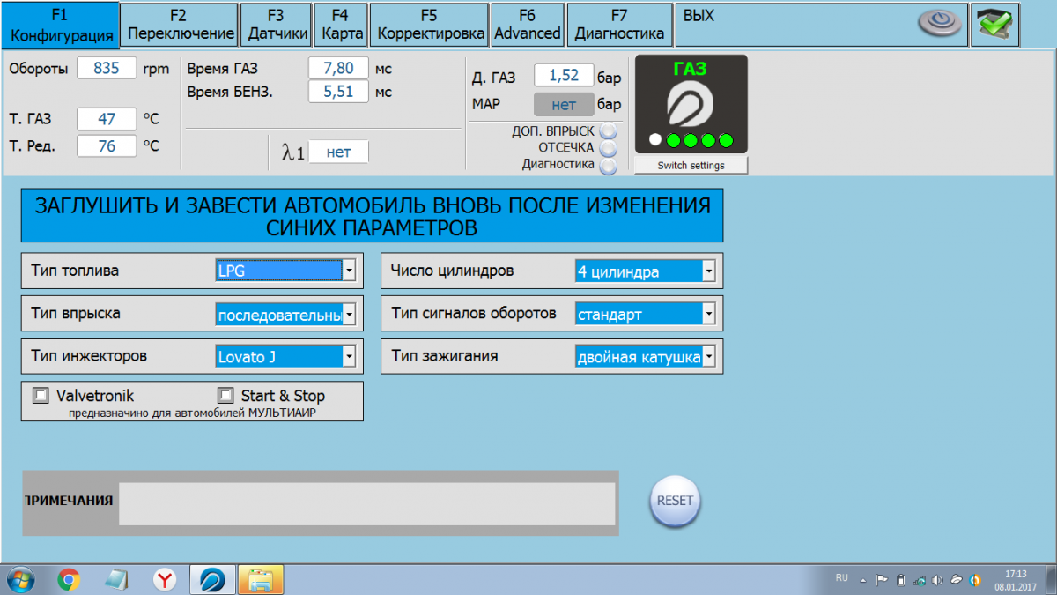Enable the Valvetronik checkbox

[41, 396]
